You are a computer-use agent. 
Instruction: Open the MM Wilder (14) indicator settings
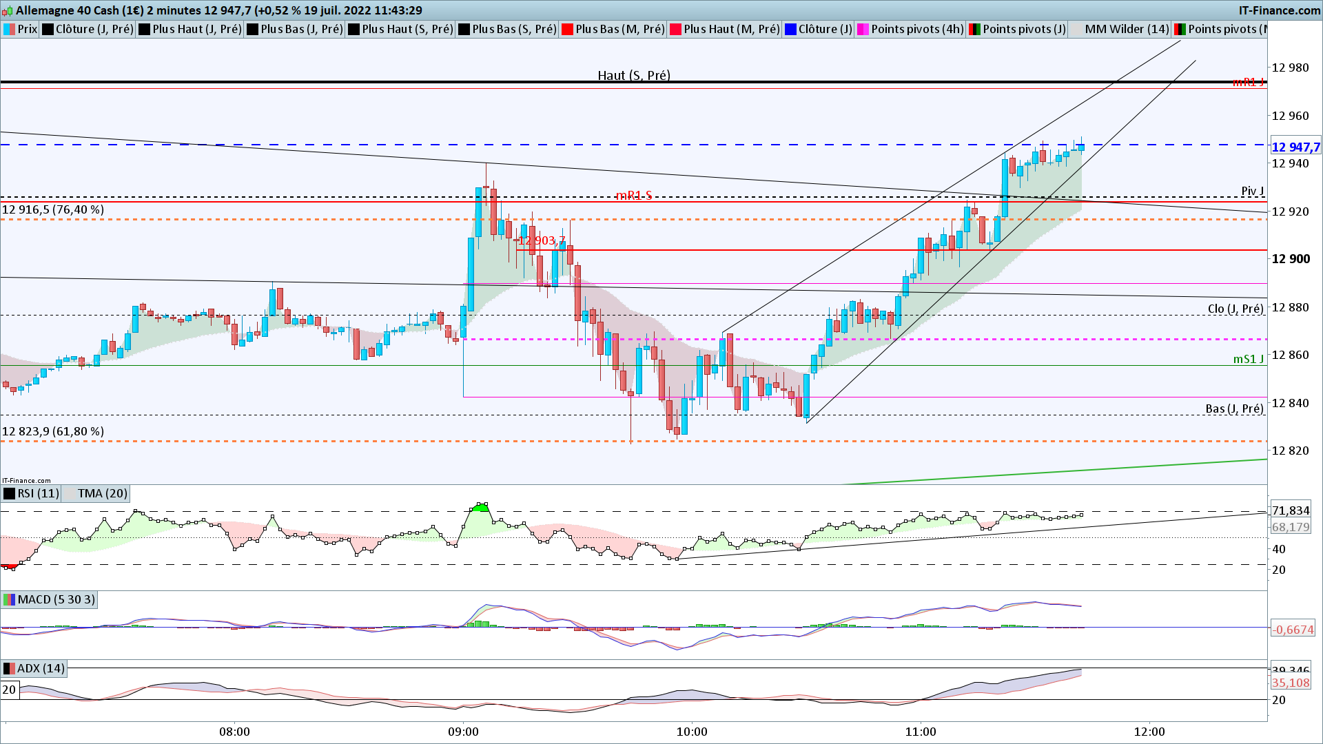click(1126, 29)
